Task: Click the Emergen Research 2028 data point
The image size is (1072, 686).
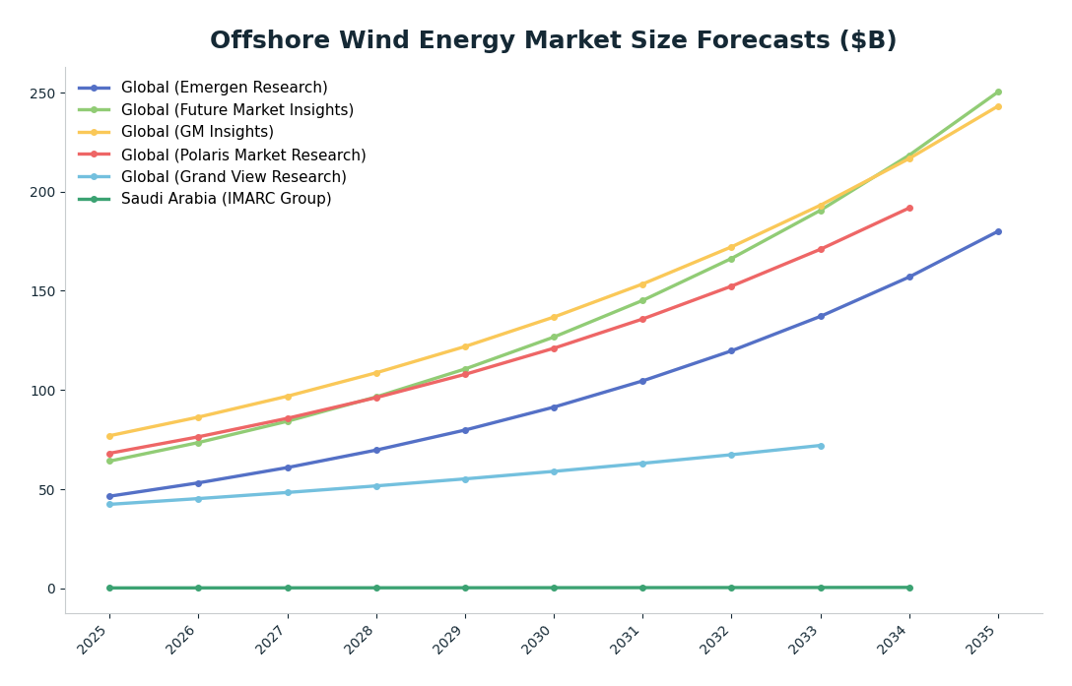Action: click(376, 450)
